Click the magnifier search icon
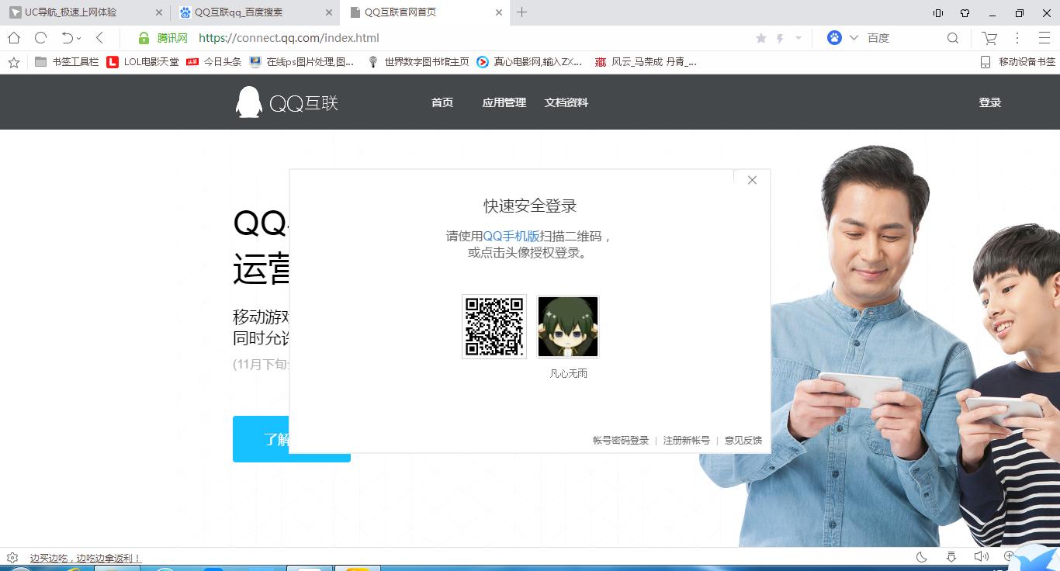 952,37
